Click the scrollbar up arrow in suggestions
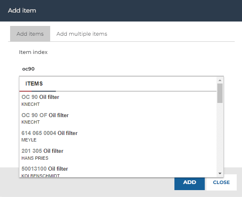The image size is (242, 197). coord(220,80)
